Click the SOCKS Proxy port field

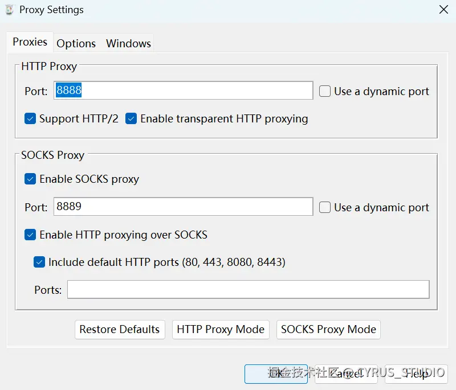[183, 207]
